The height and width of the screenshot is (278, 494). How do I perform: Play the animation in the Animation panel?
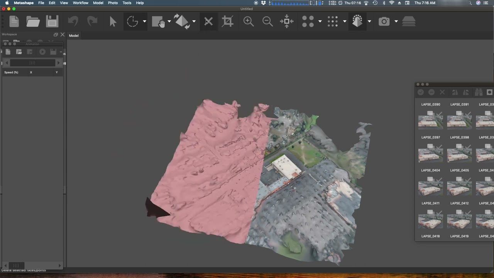click(42, 52)
